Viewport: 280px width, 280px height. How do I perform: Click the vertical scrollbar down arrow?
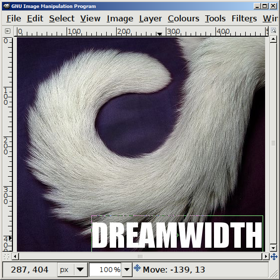(273, 248)
